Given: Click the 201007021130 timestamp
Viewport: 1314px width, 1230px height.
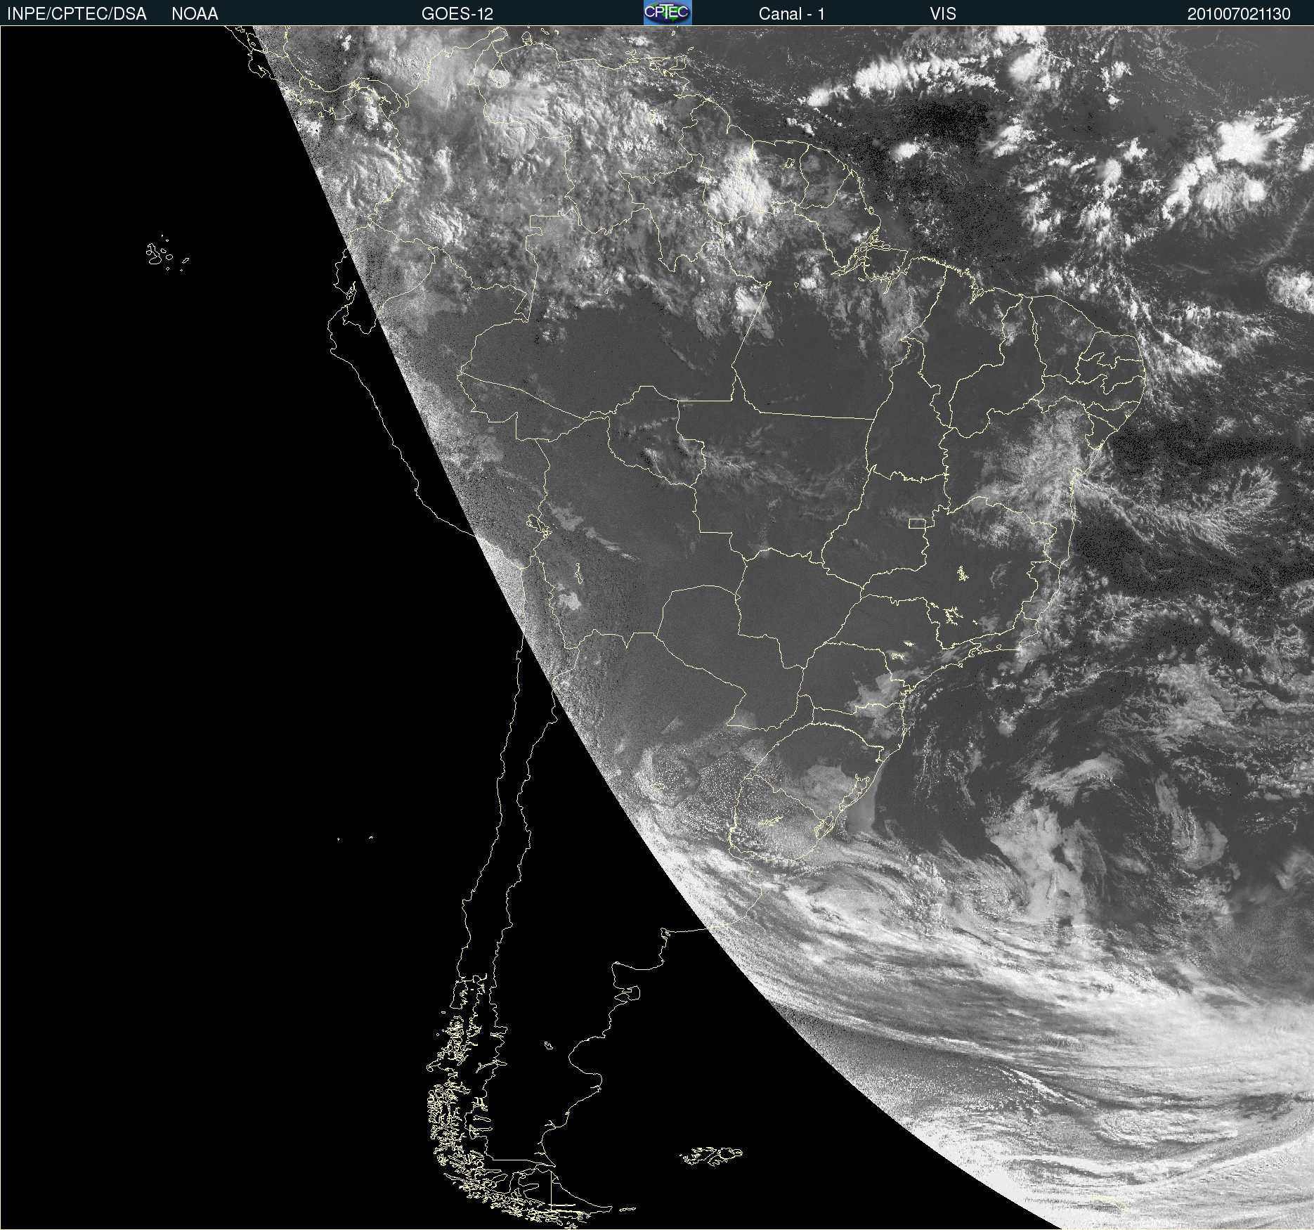Looking at the screenshot, I should (1239, 14).
